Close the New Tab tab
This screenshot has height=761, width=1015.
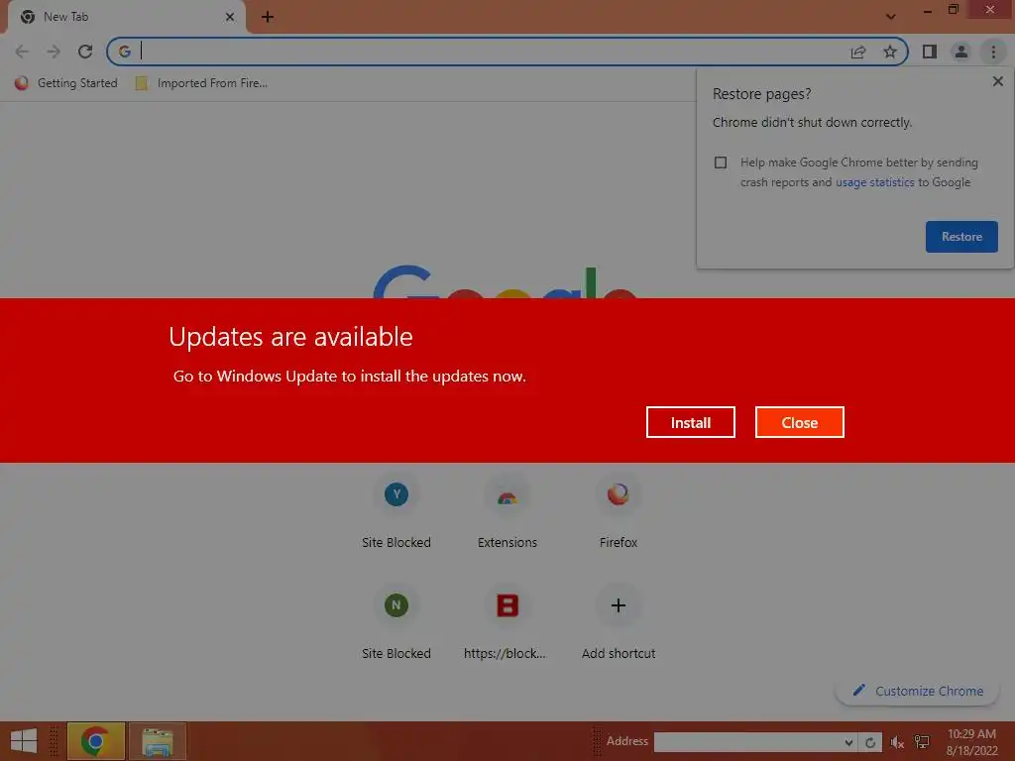coord(230,17)
